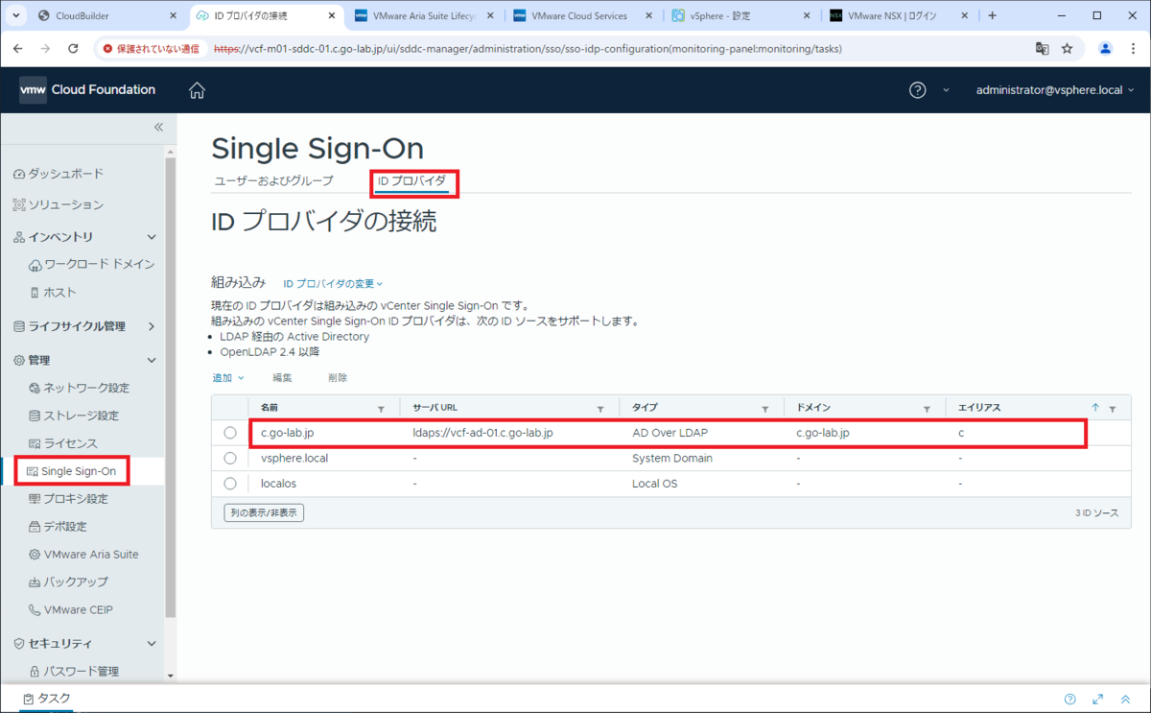Open the ID プロバイダの変更 dropdown

tap(333, 284)
